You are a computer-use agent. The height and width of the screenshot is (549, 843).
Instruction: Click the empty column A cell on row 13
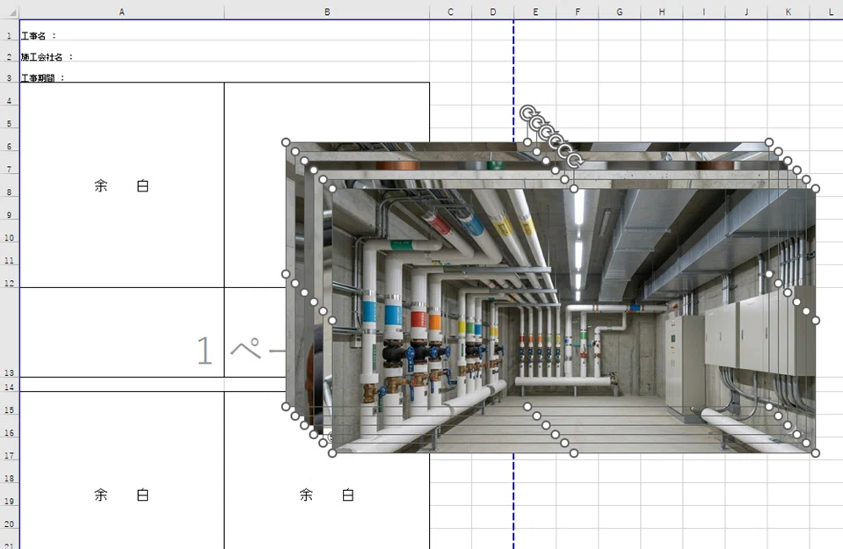[x=122, y=333]
